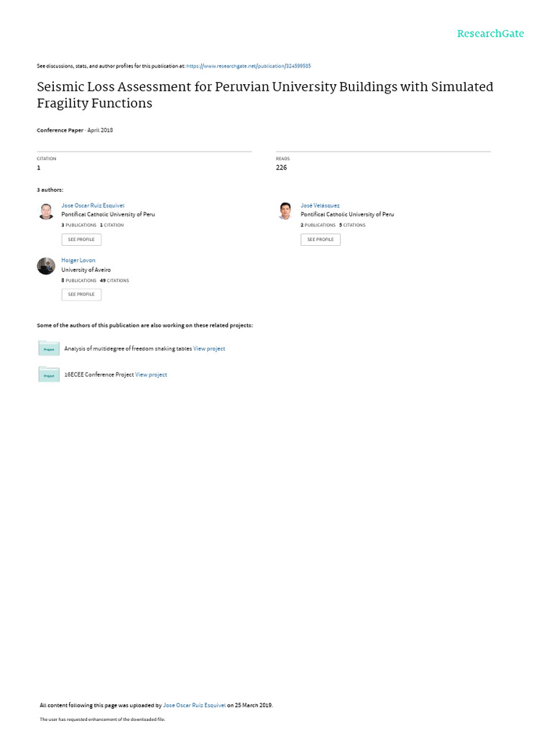Image resolution: width=552 pixels, height=736 pixels.
Task: Click the uploader name link at page bottom
Action: click(x=194, y=705)
